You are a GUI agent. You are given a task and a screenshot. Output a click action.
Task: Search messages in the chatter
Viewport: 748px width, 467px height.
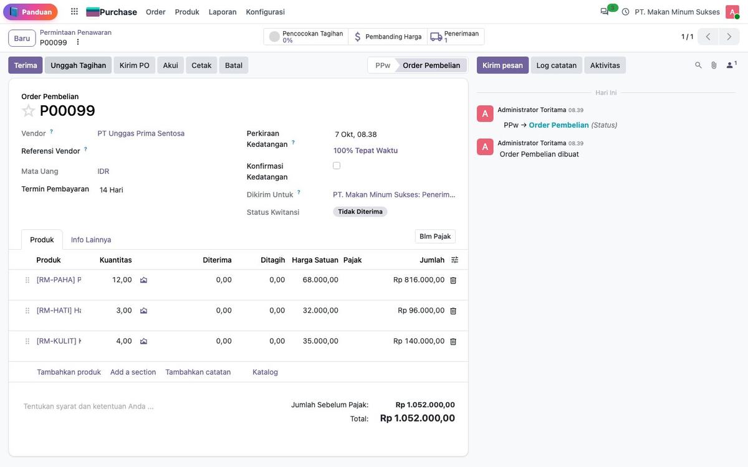point(698,65)
